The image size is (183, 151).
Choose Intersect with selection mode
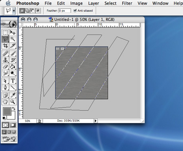pos(38,11)
